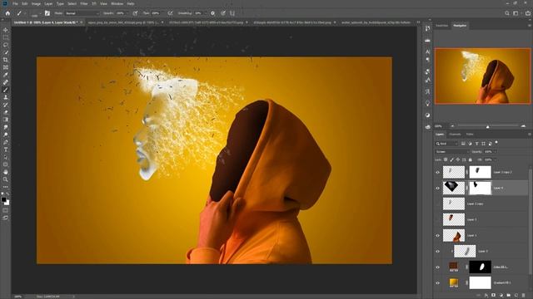Hide the Color Fill 1 layer

pos(438,267)
